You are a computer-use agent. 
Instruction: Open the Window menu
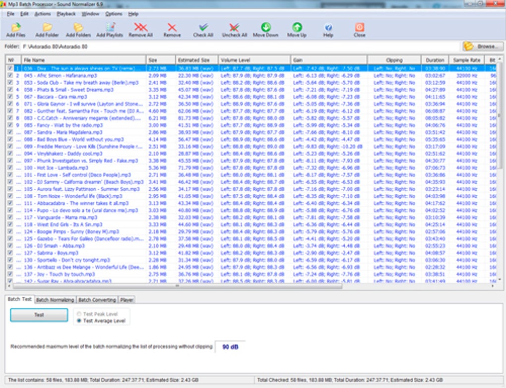pyautogui.click(x=90, y=14)
